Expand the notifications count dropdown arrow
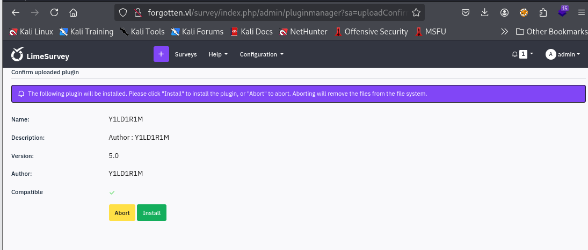588x250 pixels. [532, 54]
